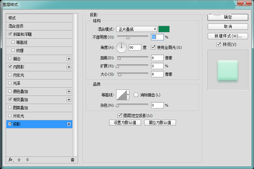
Task: Click the green shadow color swatch
Action: pyautogui.click(x=164, y=29)
